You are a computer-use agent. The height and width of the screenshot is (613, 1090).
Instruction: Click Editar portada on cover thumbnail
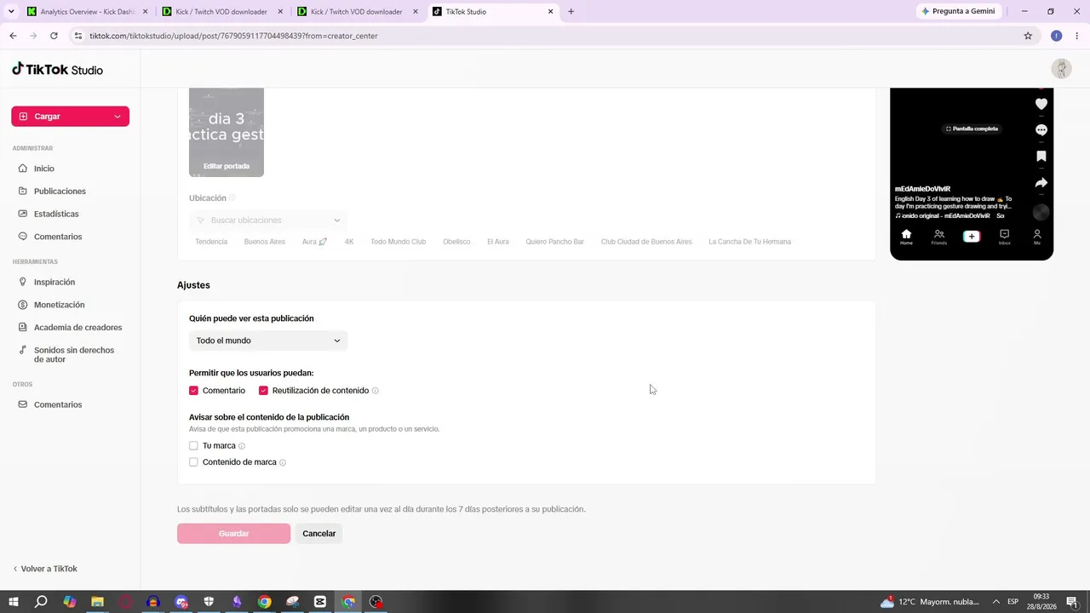click(227, 166)
